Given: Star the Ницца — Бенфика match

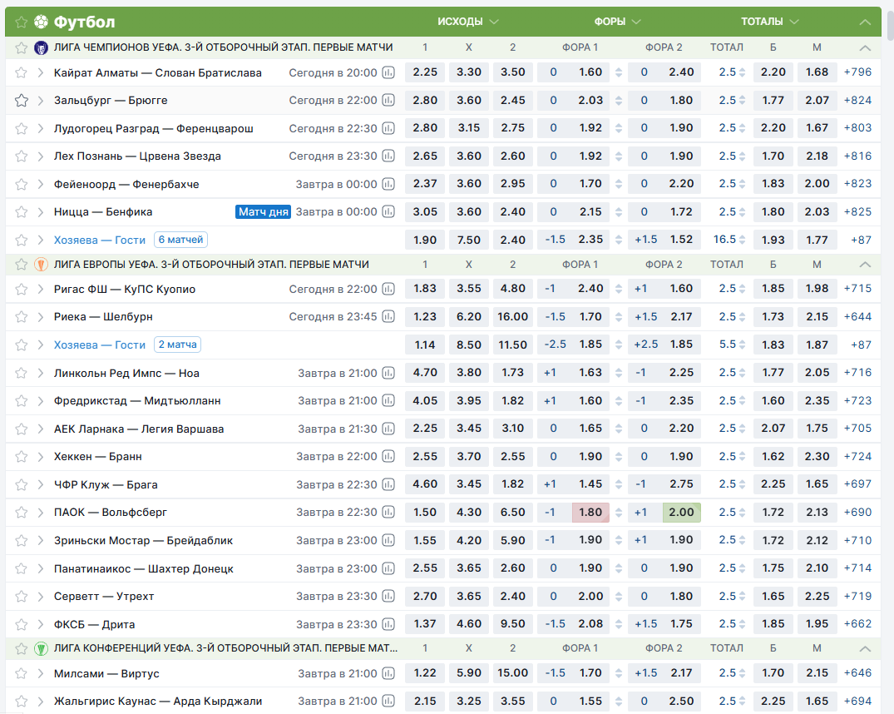Looking at the screenshot, I should pos(21,211).
